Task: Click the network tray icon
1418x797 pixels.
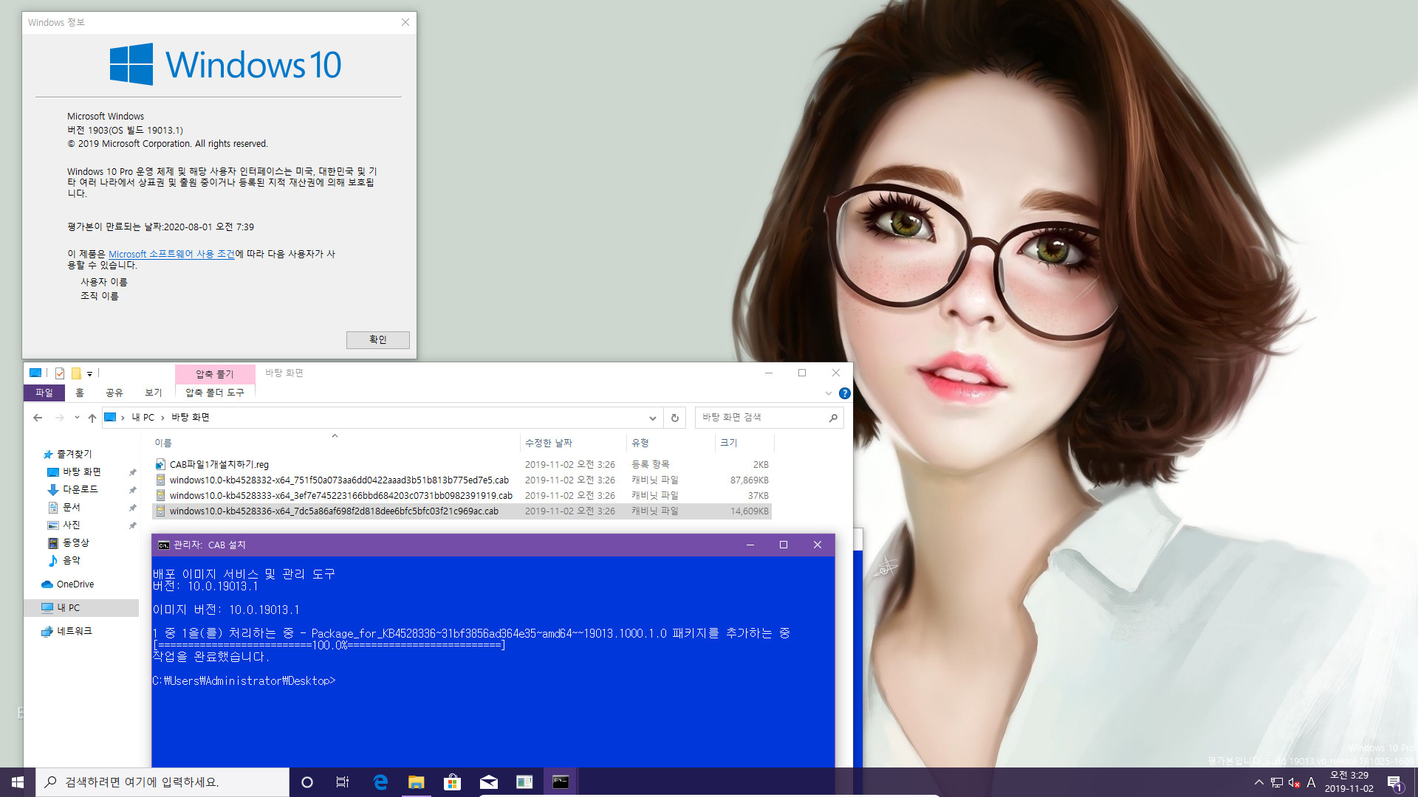Action: (x=1277, y=782)
